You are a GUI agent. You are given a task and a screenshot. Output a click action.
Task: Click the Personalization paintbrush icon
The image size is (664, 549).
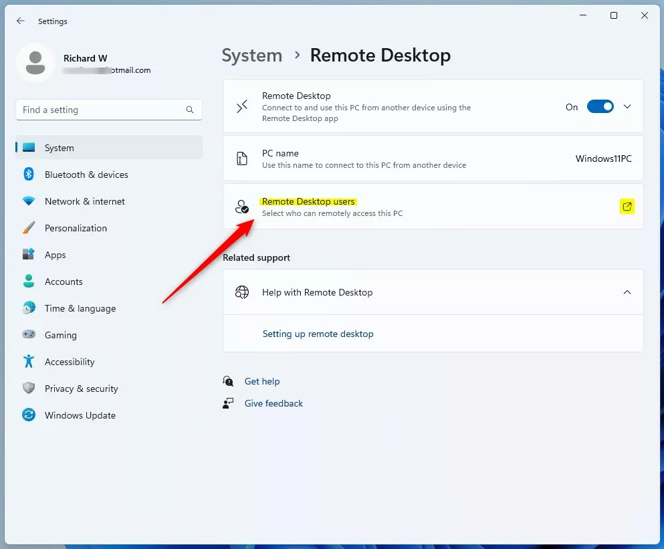tap(28, 228)
